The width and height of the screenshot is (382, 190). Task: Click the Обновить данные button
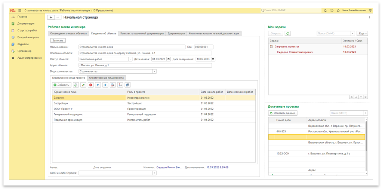point(283,113)
